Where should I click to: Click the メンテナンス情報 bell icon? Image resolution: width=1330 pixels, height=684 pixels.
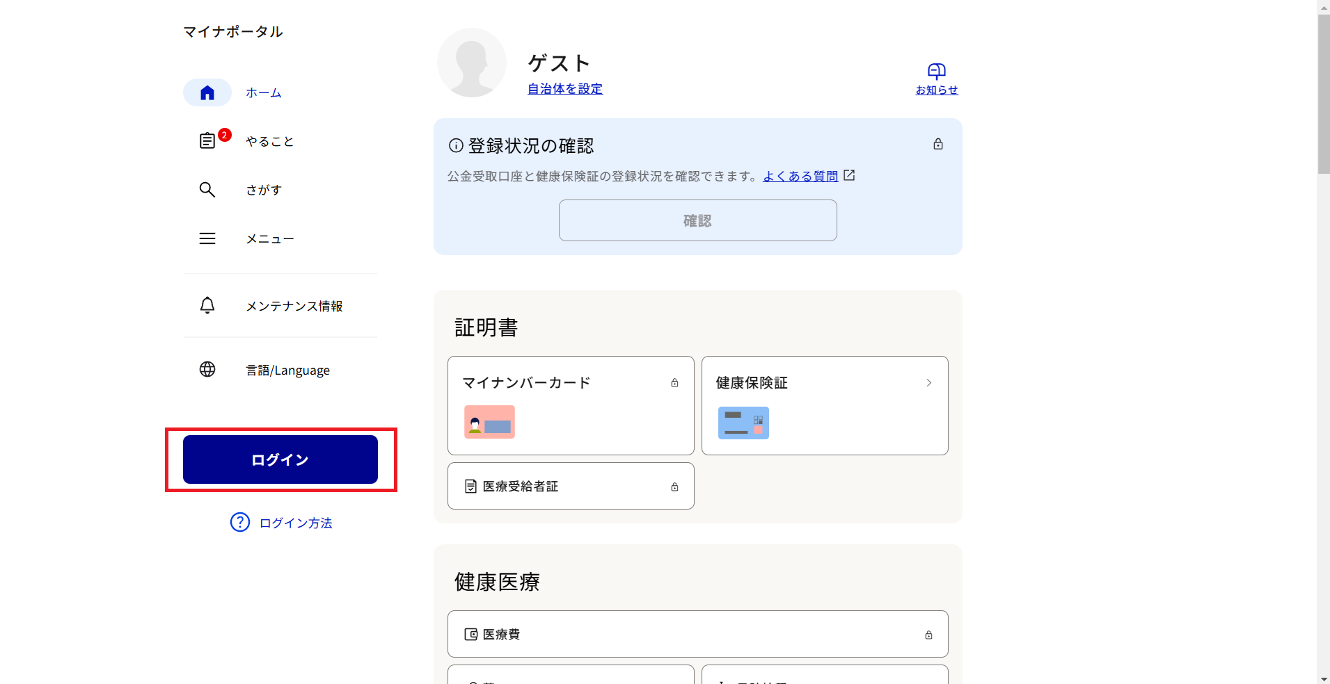pos(207,305)
